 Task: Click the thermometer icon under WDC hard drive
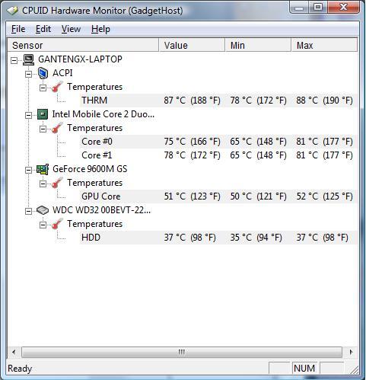coord(57,224)
